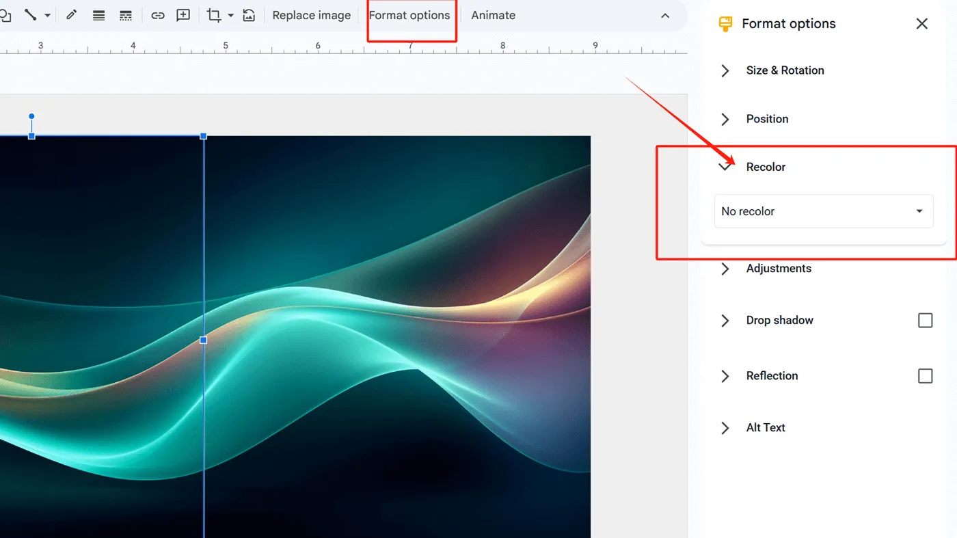
Task: Open border weight options
Action: pyautogui.click(x=98, y=16)
